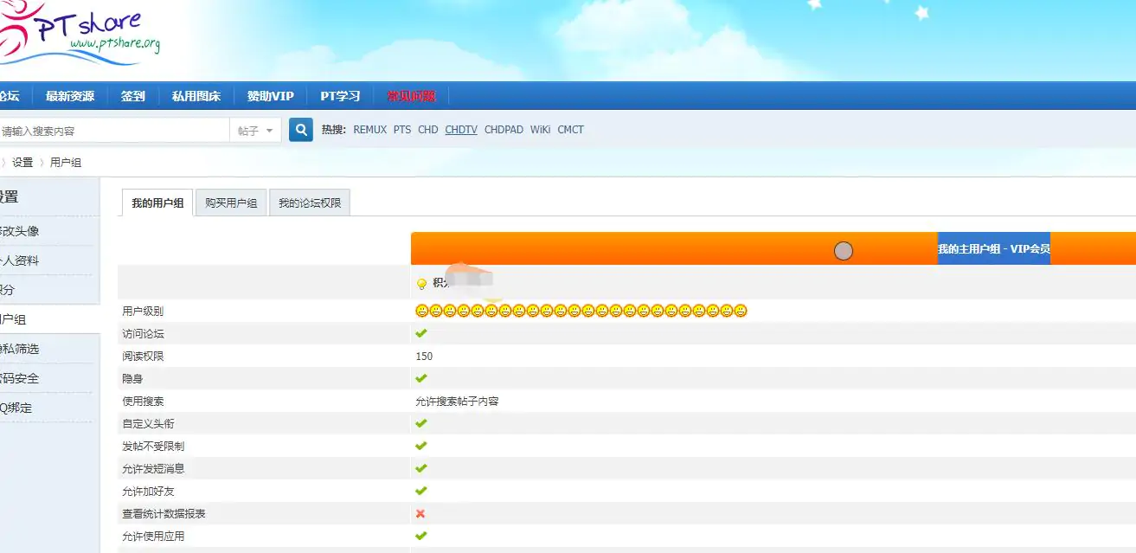Click the 设置 breadcrumb link
The height and width of the screenshot is (553, 1136).
pyautogui.click(x=22, y=163)
